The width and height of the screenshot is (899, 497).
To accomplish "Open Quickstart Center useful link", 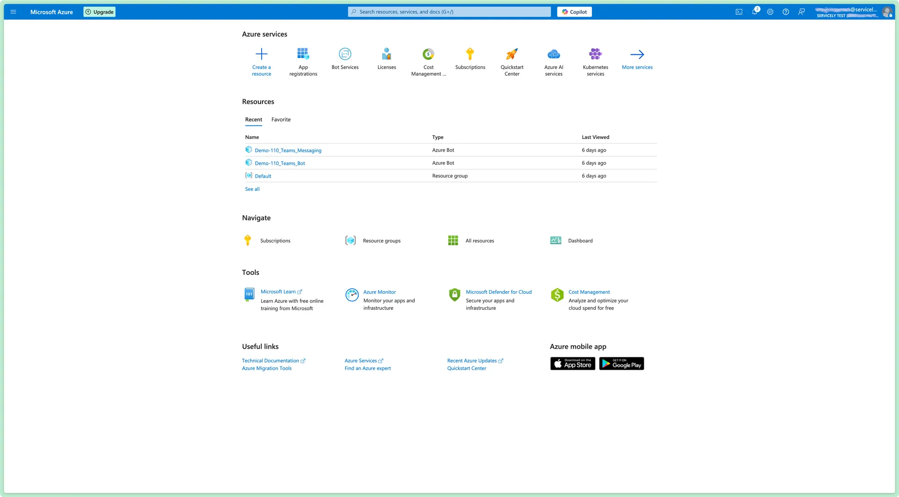I will [466, 368].
